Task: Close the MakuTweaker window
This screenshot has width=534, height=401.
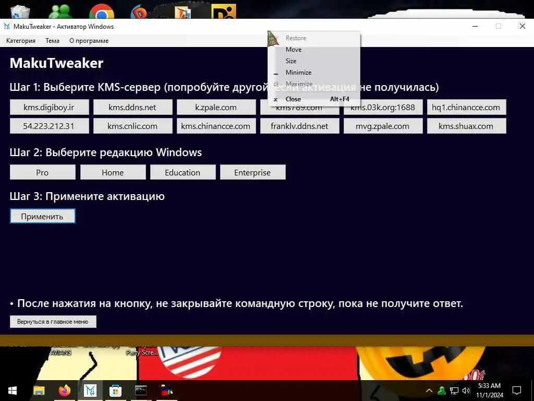Action: point(522,26)
